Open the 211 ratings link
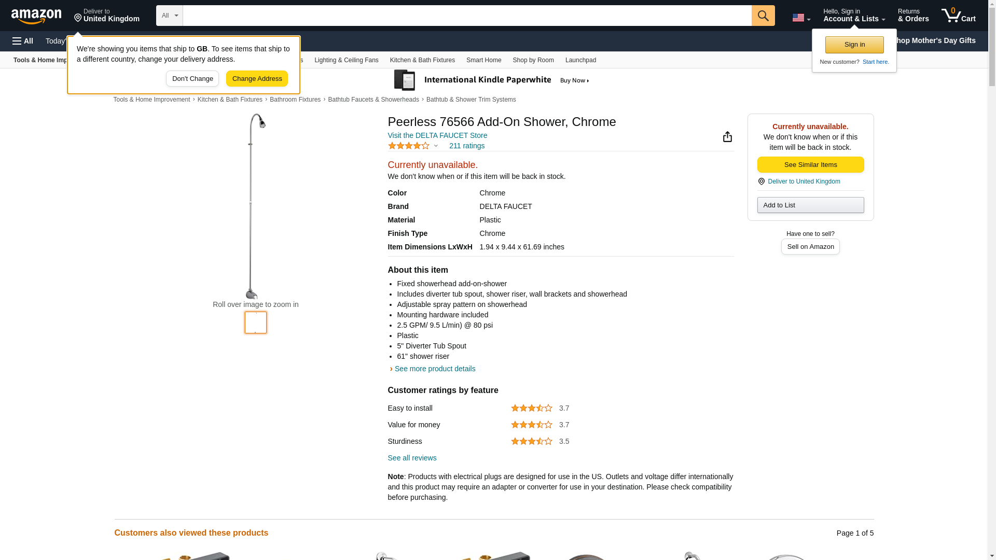996x560 pixels. click(x=466, y=146)
